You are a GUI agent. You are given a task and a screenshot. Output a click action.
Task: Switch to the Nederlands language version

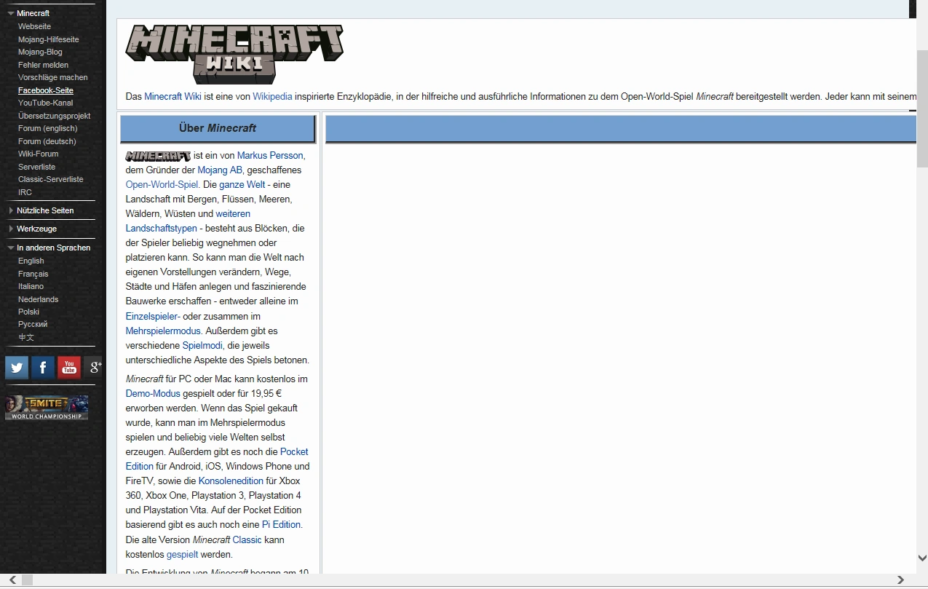(39, 299)
